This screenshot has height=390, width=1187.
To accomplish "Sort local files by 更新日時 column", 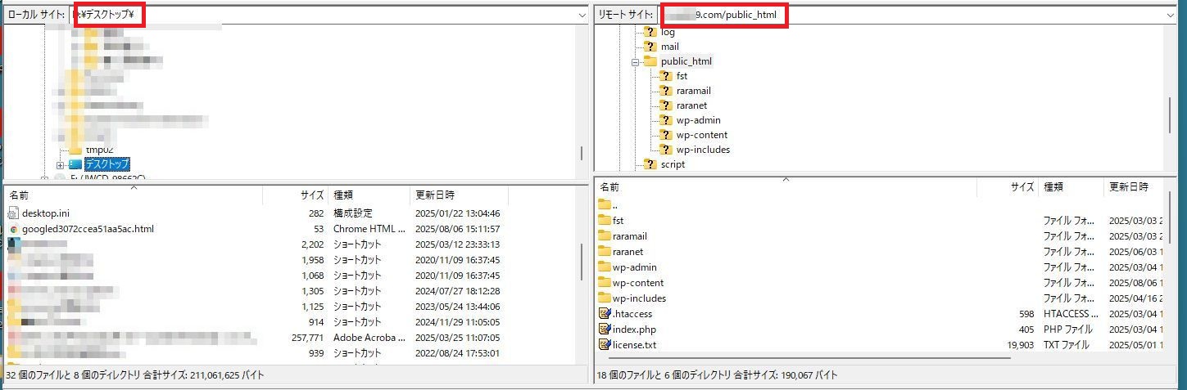I will point(459,195).
